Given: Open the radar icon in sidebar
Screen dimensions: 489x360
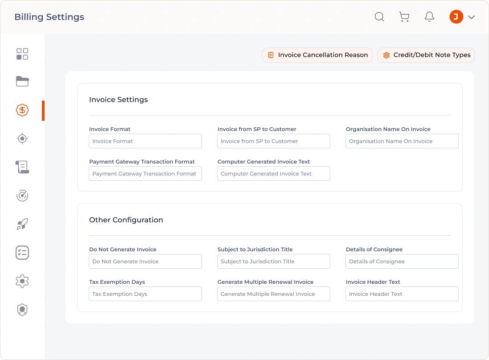Looking at the screenshot, I should click(22, 196).
